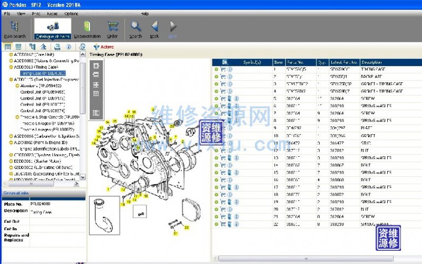Image resolution: width=422 pixels, height=264 pixels.
Task: Click the tree horizontal scrollbar thumb
Action: coord(31,184)
